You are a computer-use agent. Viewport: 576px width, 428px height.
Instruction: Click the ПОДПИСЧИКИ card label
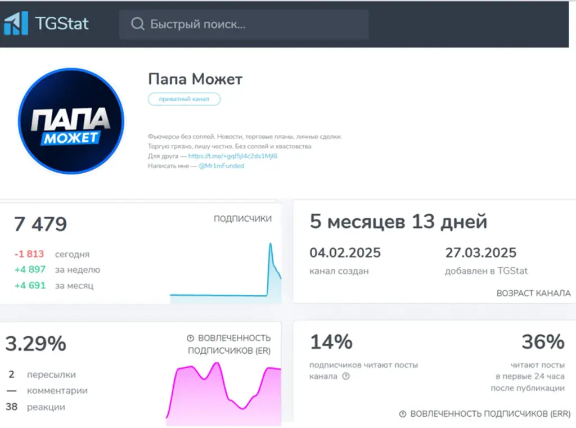[x=243, y=219]
